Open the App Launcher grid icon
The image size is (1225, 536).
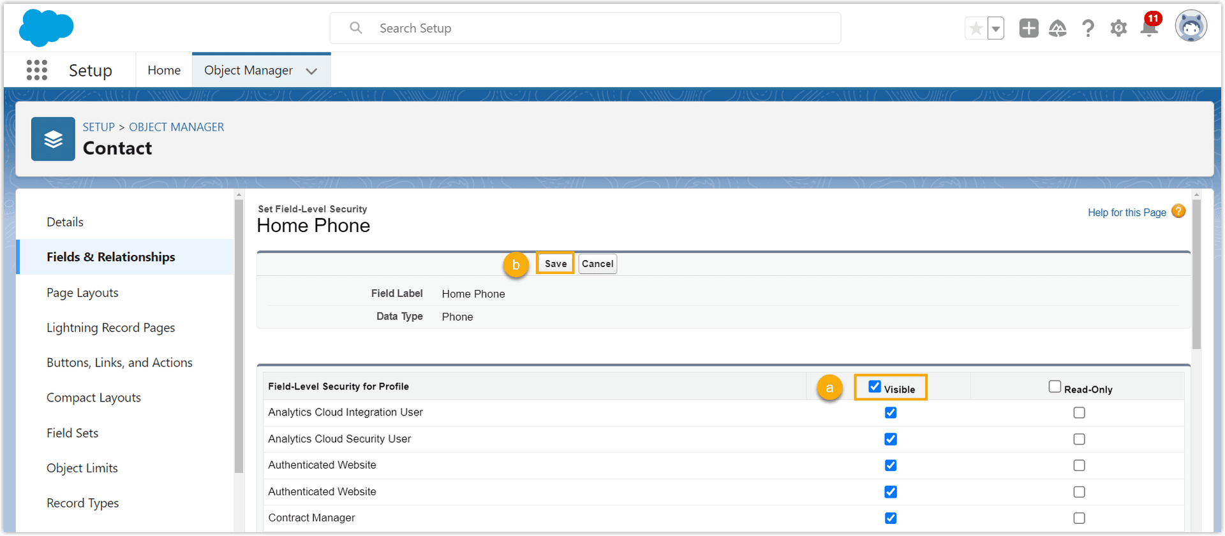(x=37, y=70)
